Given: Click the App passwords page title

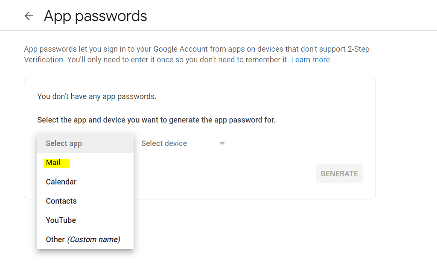Looking at the screenshot, I should tap(95, 16).
